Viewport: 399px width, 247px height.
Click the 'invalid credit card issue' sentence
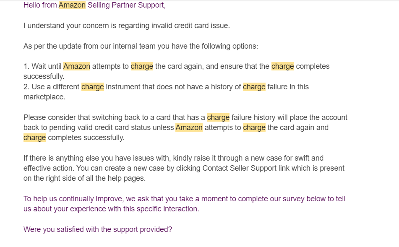pyautogui.click(x=127, y=26)
